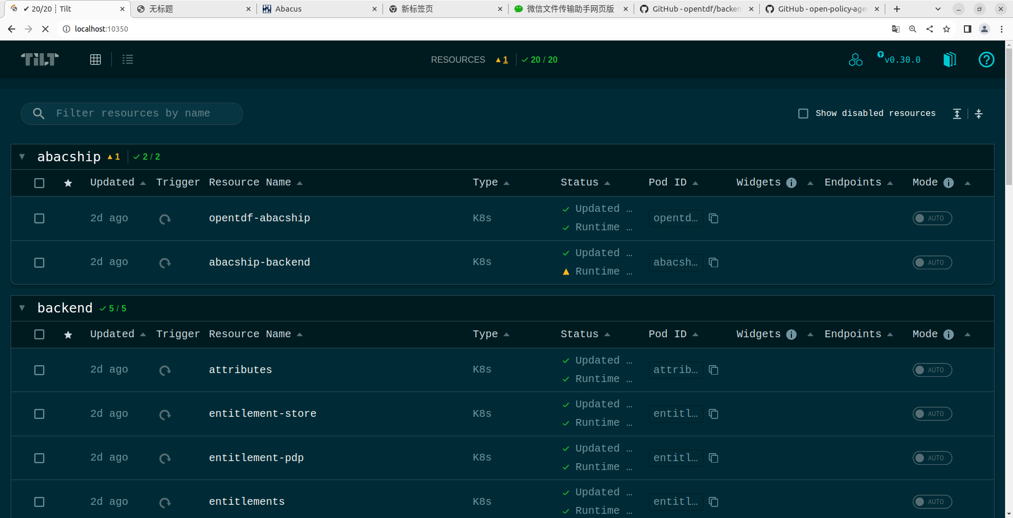Click Widgets info icon in abacship table

791,183
